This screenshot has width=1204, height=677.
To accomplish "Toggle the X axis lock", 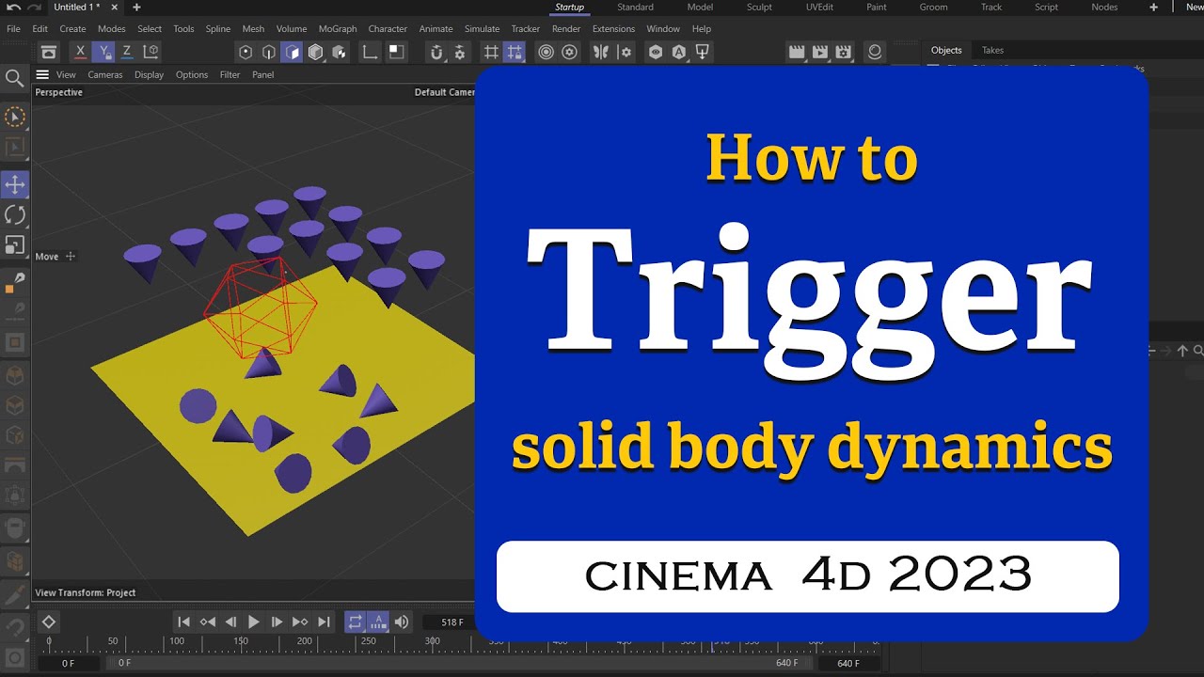I will coord(81,53).
